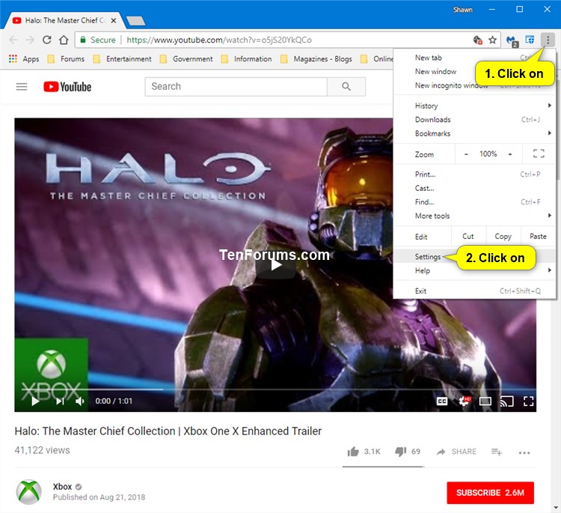Click the YouTube logo
This screenshot has width=561, height=513.
[67, 87]
